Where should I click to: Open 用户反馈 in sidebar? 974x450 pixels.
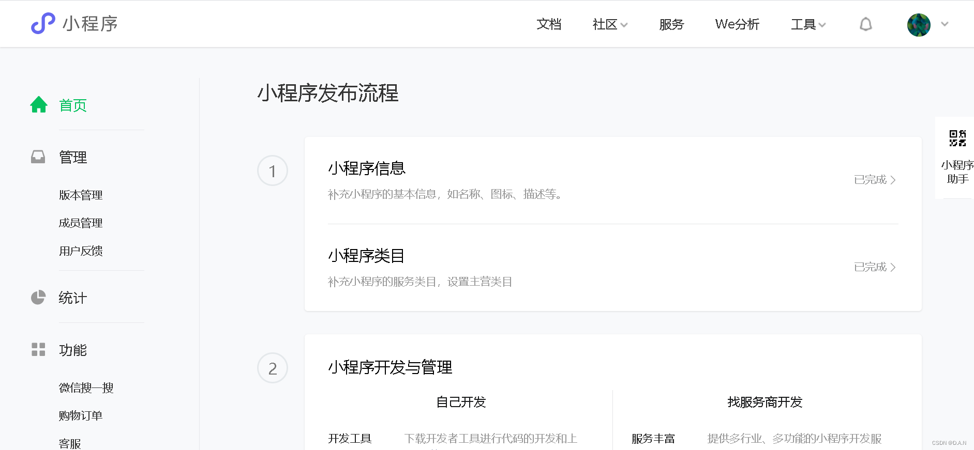[81, 251]
